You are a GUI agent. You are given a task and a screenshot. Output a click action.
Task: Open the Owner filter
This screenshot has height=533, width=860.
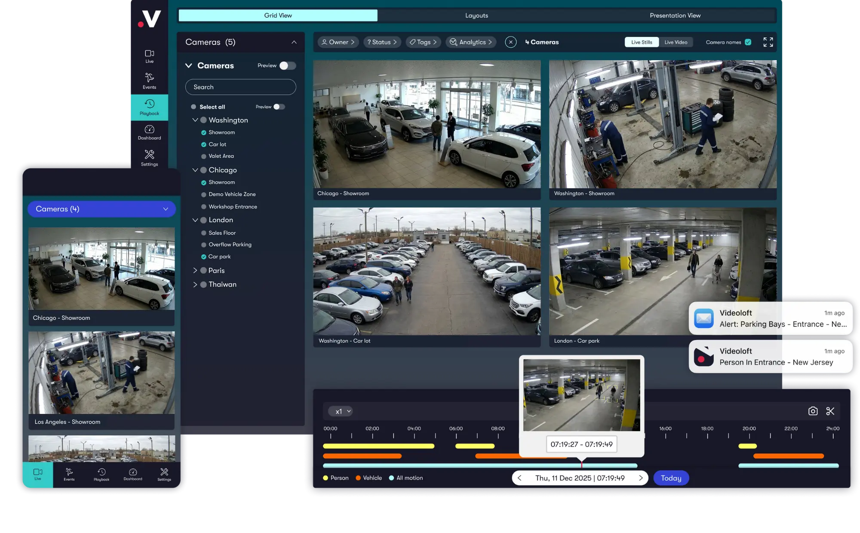tap(338, 42)
